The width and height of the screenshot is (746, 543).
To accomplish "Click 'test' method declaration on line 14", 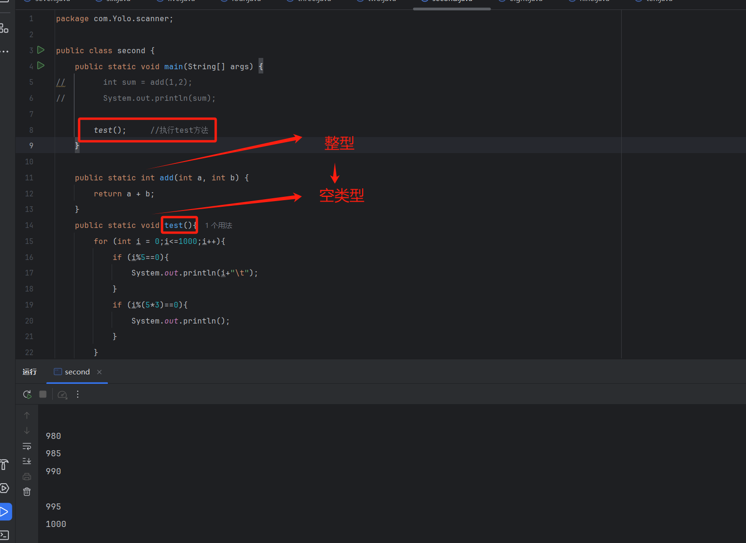I will pyautogui.click(x=173, y=226).
